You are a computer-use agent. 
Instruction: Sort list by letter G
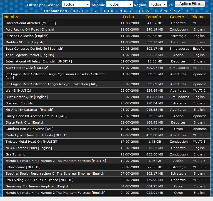tap(96, 11)
